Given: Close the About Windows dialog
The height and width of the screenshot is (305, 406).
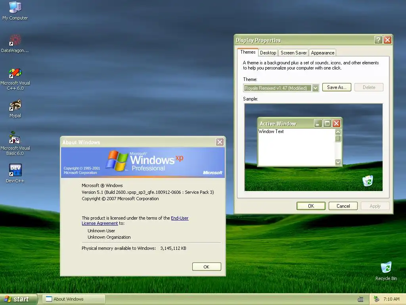Looking at the screenshot, I should click(x=220, y=142).
